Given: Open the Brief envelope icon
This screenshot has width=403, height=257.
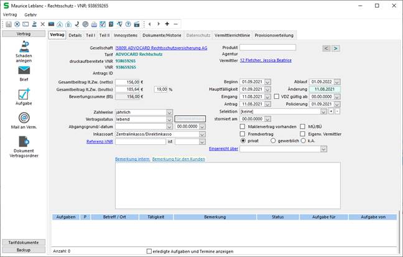Looking at the screenshot, I should (x=24, y=71).
